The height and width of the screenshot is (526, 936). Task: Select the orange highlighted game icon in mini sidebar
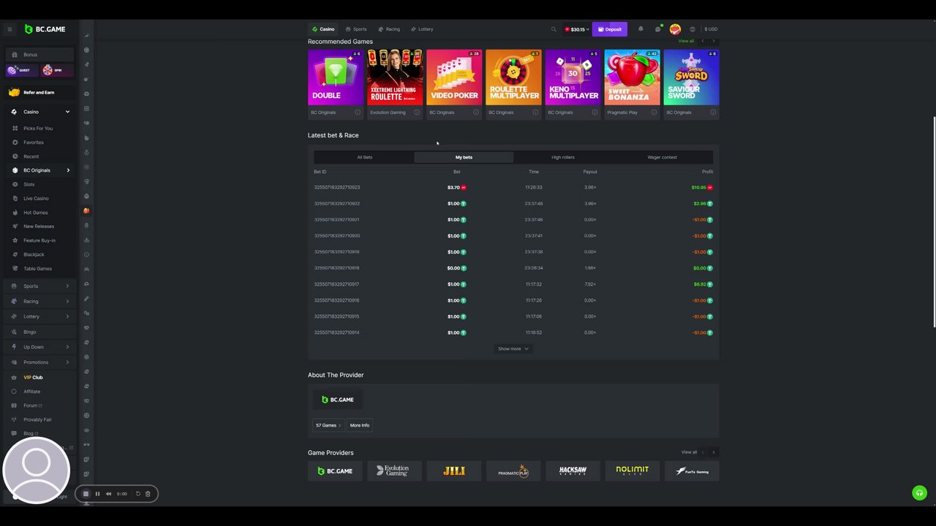(86, 210)
